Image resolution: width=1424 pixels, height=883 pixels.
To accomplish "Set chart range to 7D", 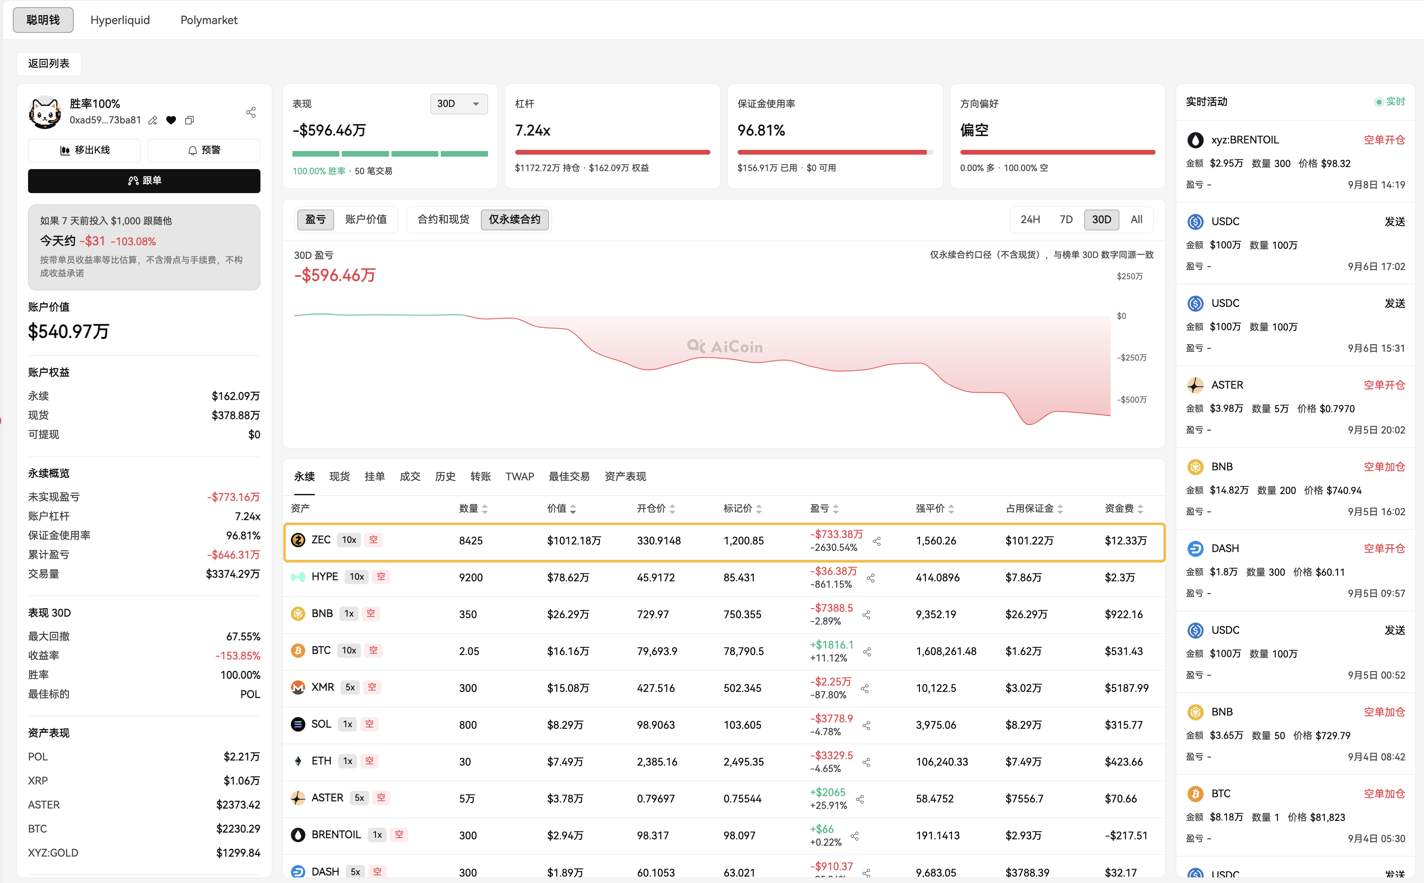I will click(x=1066, y=220).
